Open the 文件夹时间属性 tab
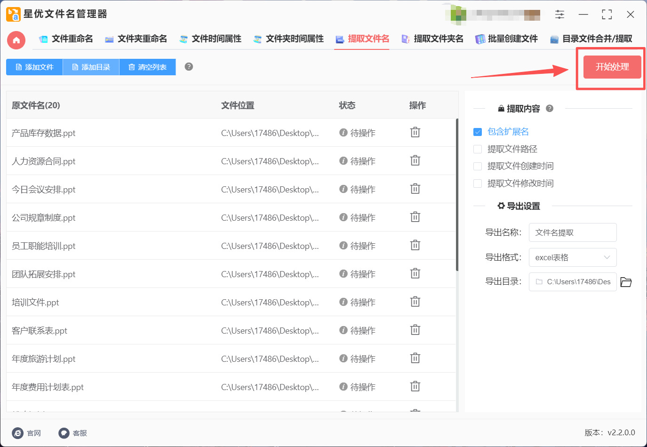Screen dimensions: 647x447 (288, 39)
